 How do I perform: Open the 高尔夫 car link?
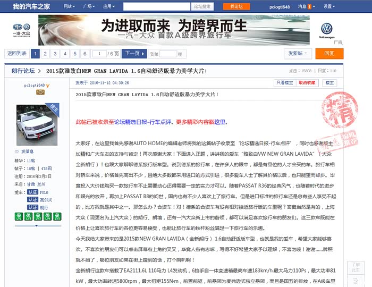[46, 200]
